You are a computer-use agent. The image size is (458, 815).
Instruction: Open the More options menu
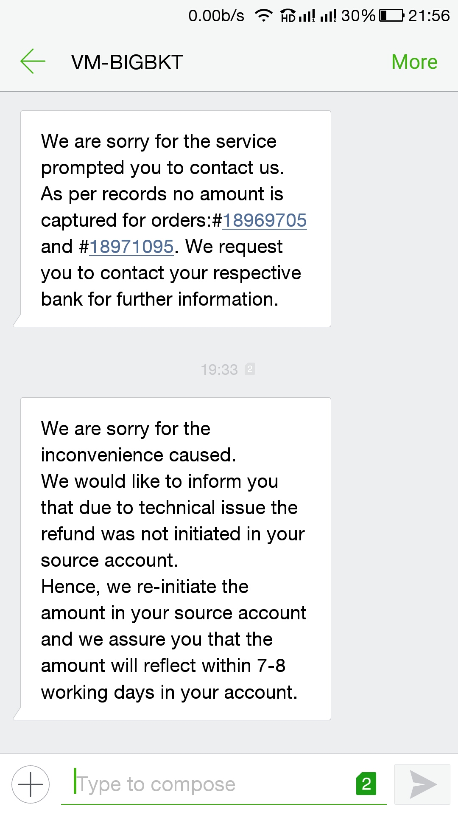click(414, 62)
